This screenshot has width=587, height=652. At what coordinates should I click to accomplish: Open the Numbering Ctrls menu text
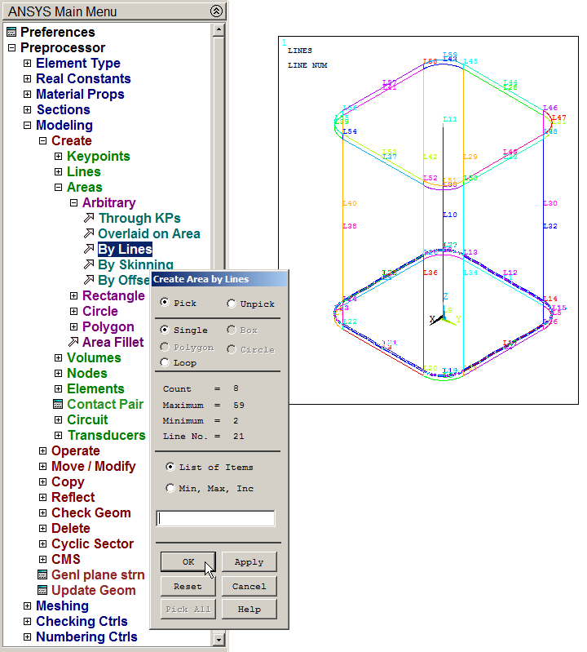[86, 636]
